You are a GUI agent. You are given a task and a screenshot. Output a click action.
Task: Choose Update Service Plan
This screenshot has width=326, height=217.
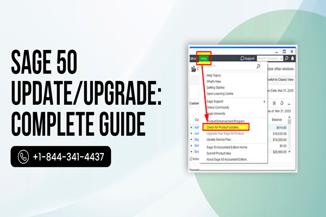220,139
